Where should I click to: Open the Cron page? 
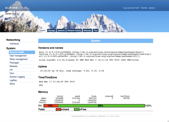point(12,73)
